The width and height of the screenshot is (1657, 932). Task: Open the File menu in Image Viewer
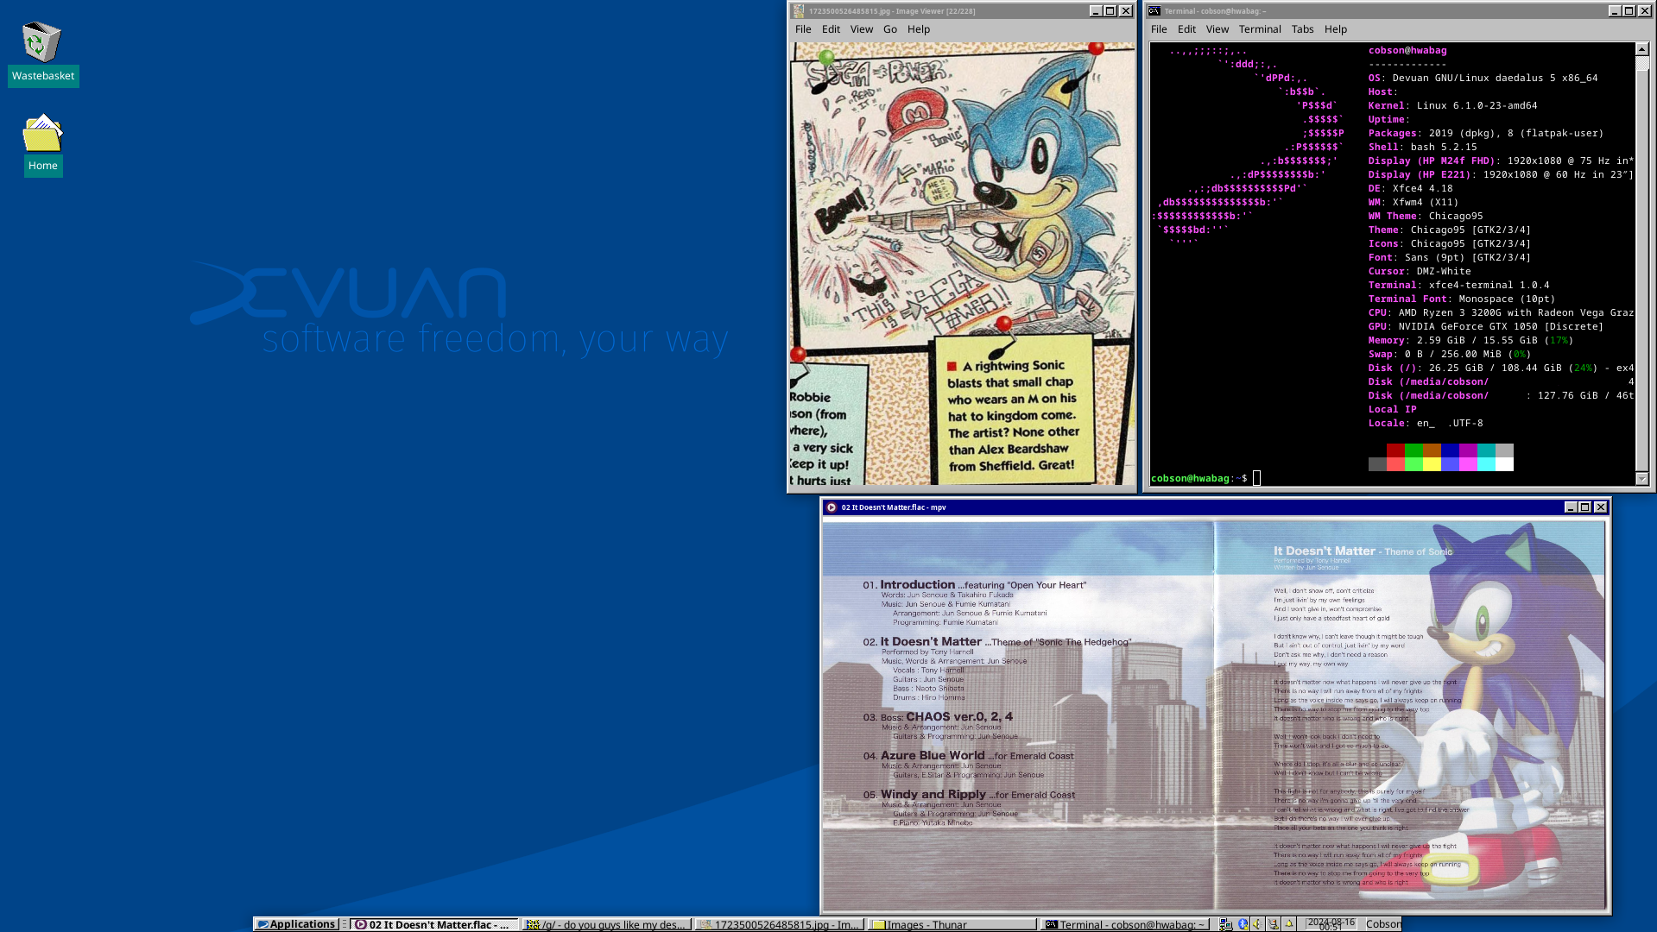point(803,29)
